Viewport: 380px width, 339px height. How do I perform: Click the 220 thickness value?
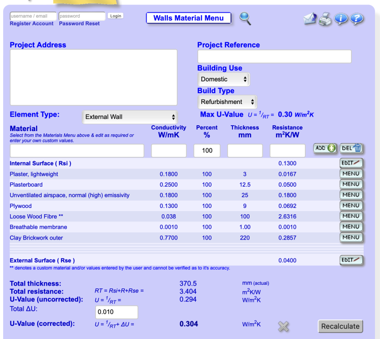click(245, 238)
